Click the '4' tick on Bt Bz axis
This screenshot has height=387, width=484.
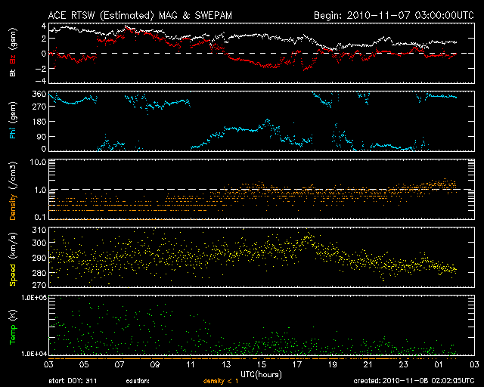tap(44, 26)
